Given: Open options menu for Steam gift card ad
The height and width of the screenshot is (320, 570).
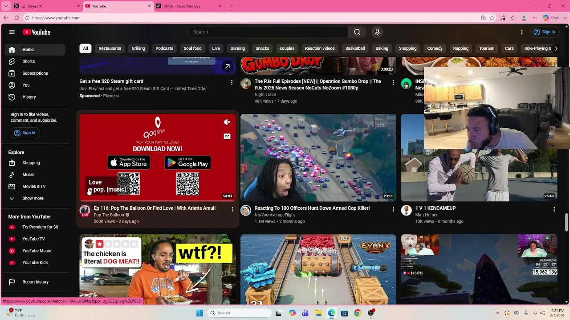Looking at the screenshot, I should pyautogui.click(x=232, y=82).
